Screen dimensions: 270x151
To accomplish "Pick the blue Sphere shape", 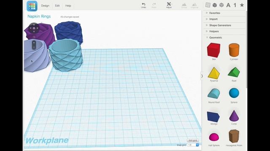I will coord(234,93).
